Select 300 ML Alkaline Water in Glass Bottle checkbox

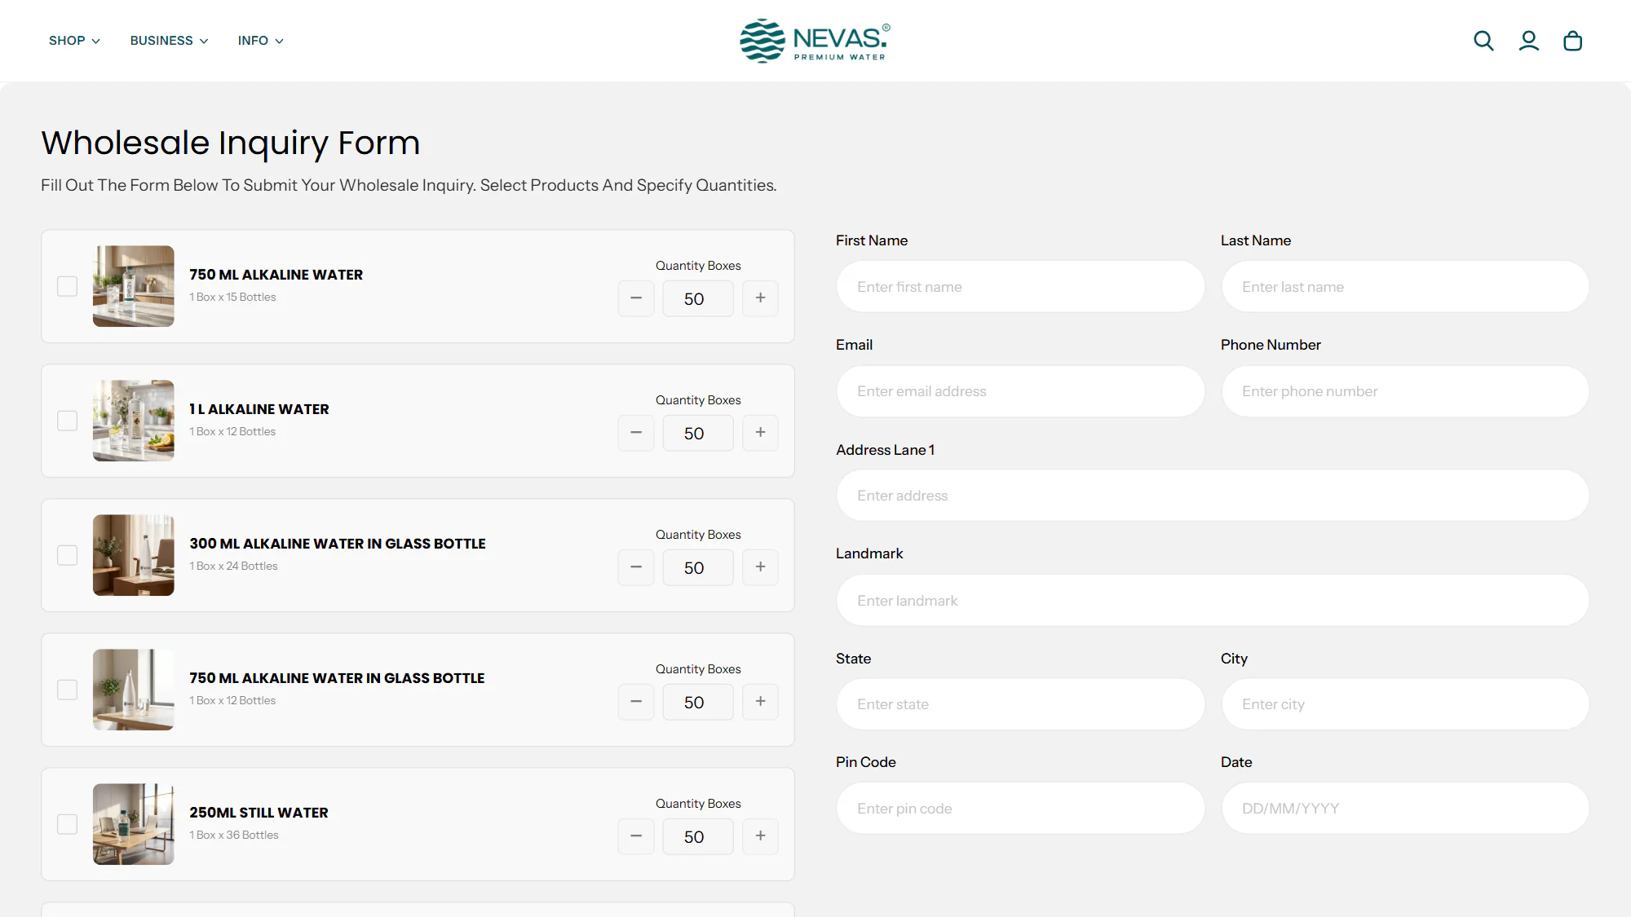67,555
